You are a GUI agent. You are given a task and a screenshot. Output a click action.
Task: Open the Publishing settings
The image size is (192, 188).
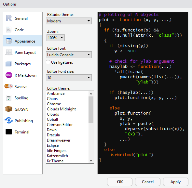pyautogui.click(x=23, y=120)
